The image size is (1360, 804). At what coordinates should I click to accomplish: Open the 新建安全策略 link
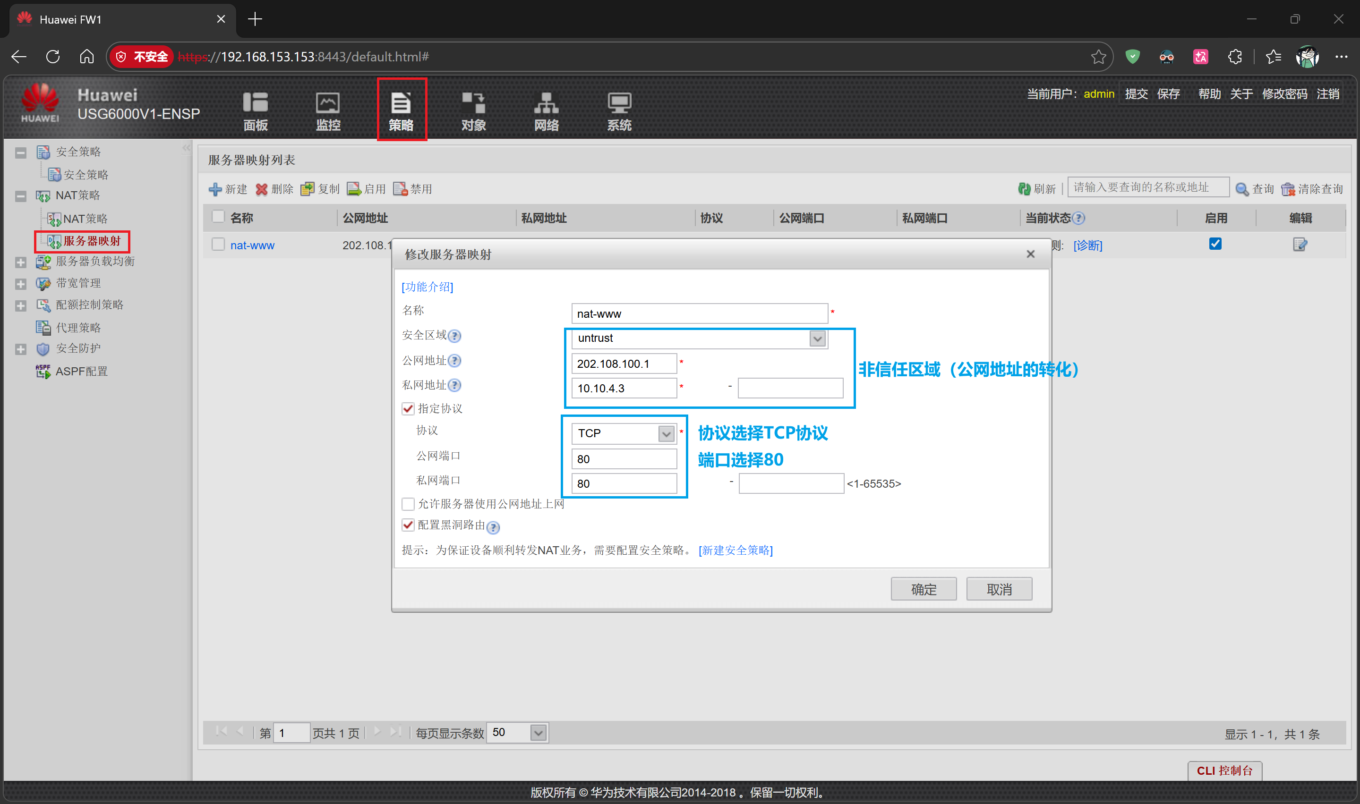coord(736,550)
